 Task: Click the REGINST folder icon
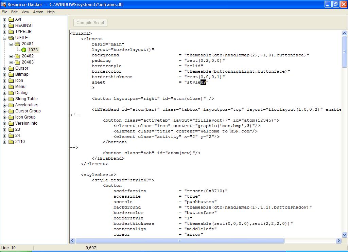click(x=11, y=25)
